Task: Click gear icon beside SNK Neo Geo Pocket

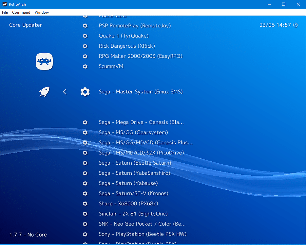Action: pos(85,224)
